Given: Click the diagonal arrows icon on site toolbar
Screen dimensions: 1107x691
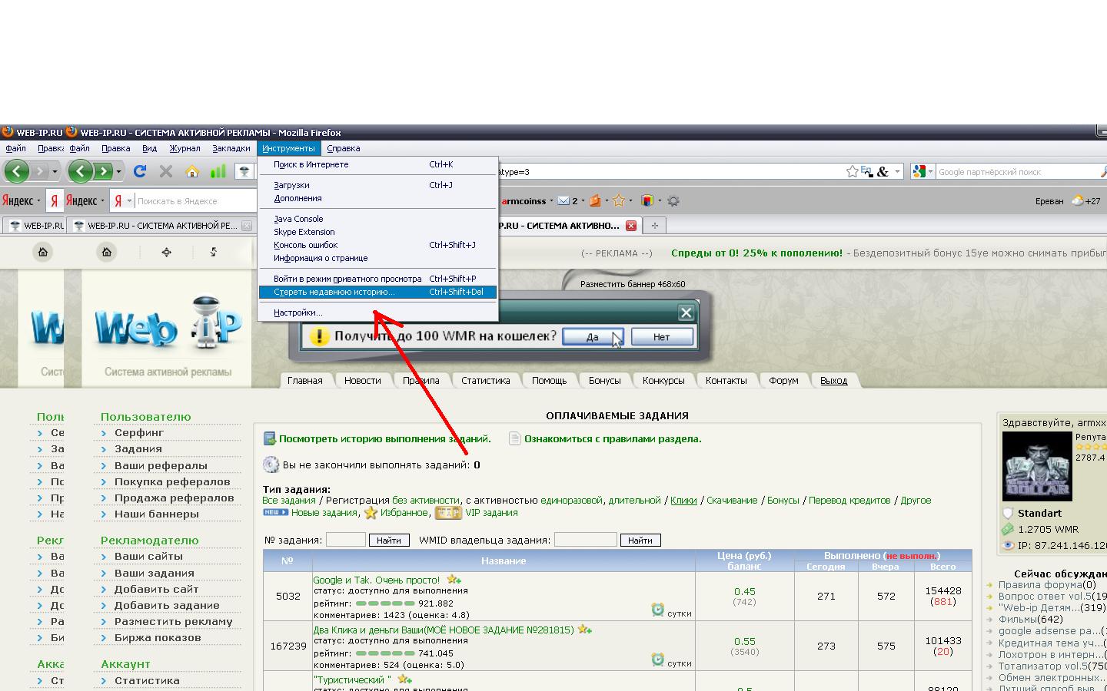Looking at the screenshot, I should (x=214, y=252).
